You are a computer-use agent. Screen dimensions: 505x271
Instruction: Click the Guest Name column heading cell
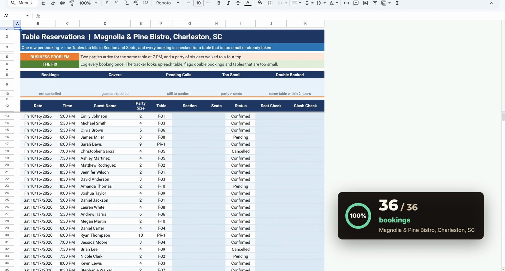pos(105,106)
